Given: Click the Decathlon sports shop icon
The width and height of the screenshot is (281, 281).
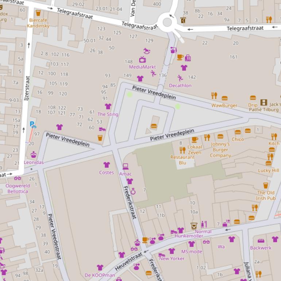Looking at the screenshot, I should click(x=180, y=78).
